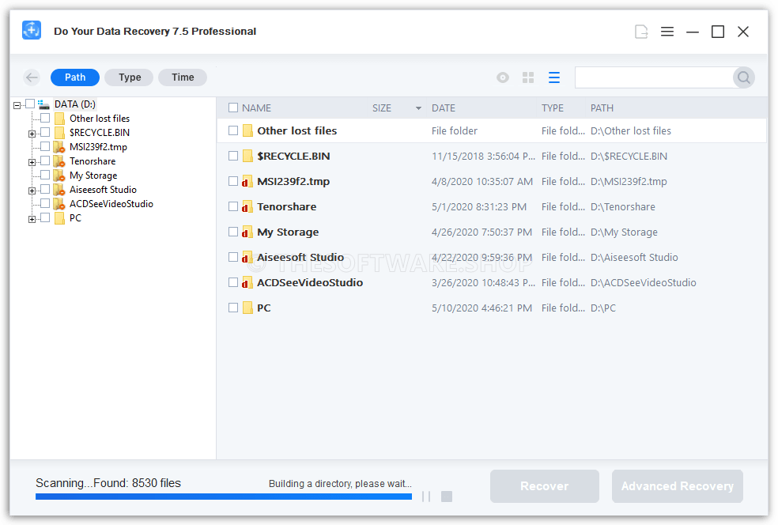Image resolution: width=778 pixels, height=525 pixels.
Task: Click the $RECYCLE.BIN folder icon in the file list
Action: click(x=247, y=156)
